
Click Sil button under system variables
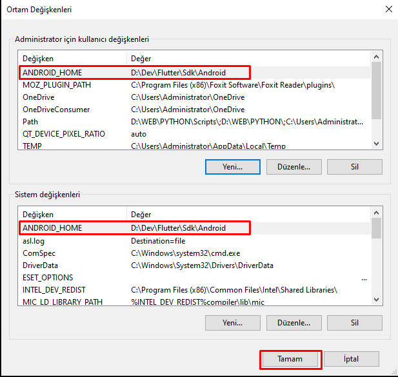coord(354,322)
